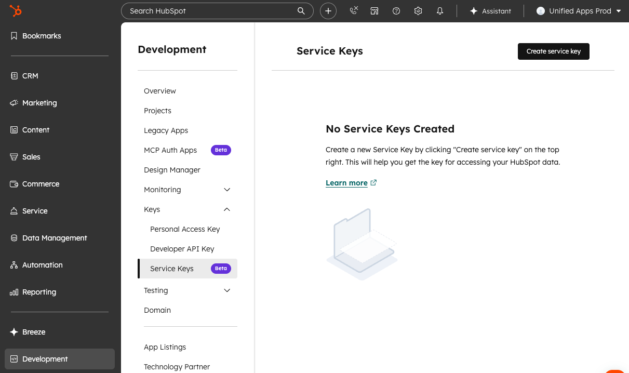This screenshot has width=629, height=373.
Task: Click the No Service Keys Created heading
Action: click(390, 129)
